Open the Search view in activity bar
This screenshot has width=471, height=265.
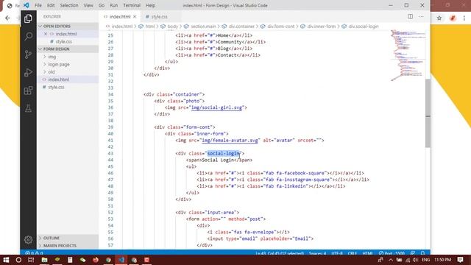pos(28,36)
